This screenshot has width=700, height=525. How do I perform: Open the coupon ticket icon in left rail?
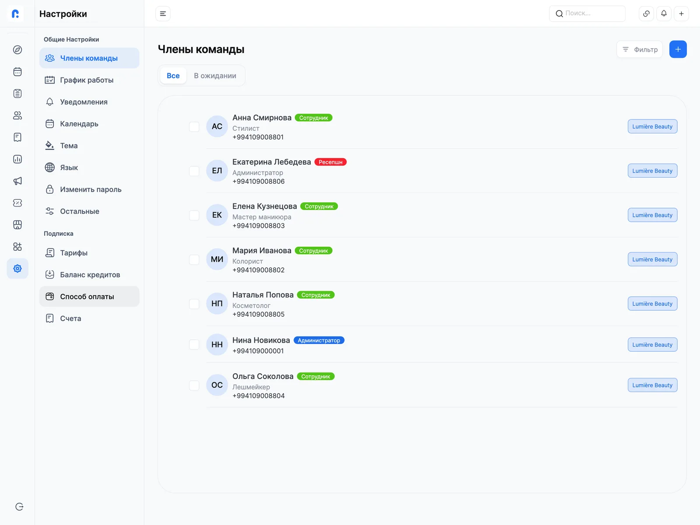17,203
